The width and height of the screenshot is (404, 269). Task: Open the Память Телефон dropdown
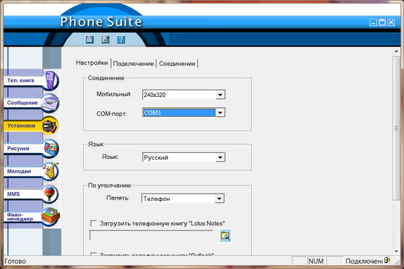point(220,199)
